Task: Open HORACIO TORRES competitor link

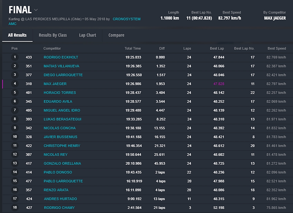Action: [x=60, y=92]
